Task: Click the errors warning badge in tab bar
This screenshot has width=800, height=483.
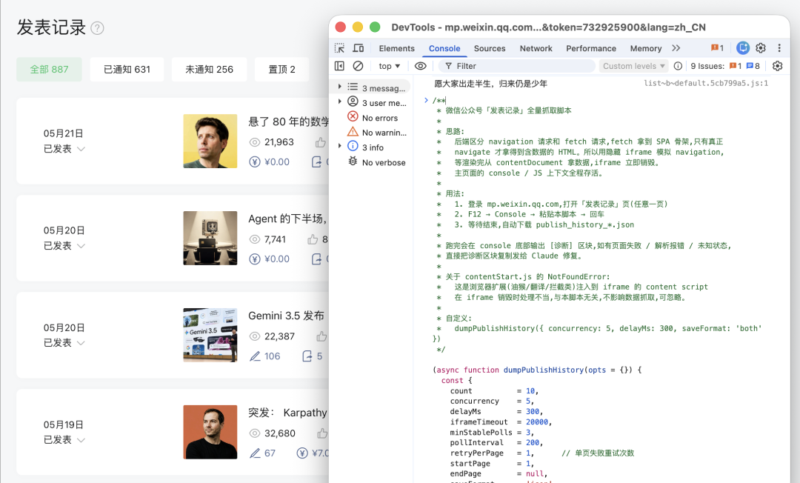Action: 717,48
